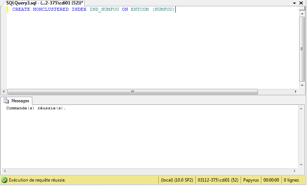
Task: Click scroll down arrow in Messages pane
Action: [x=302, y=165]
